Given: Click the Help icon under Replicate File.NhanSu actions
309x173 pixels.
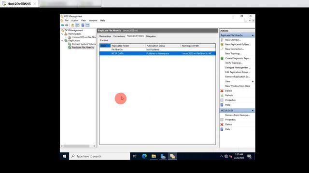Looking at the screenshot, I should click(x=222, y=105).
